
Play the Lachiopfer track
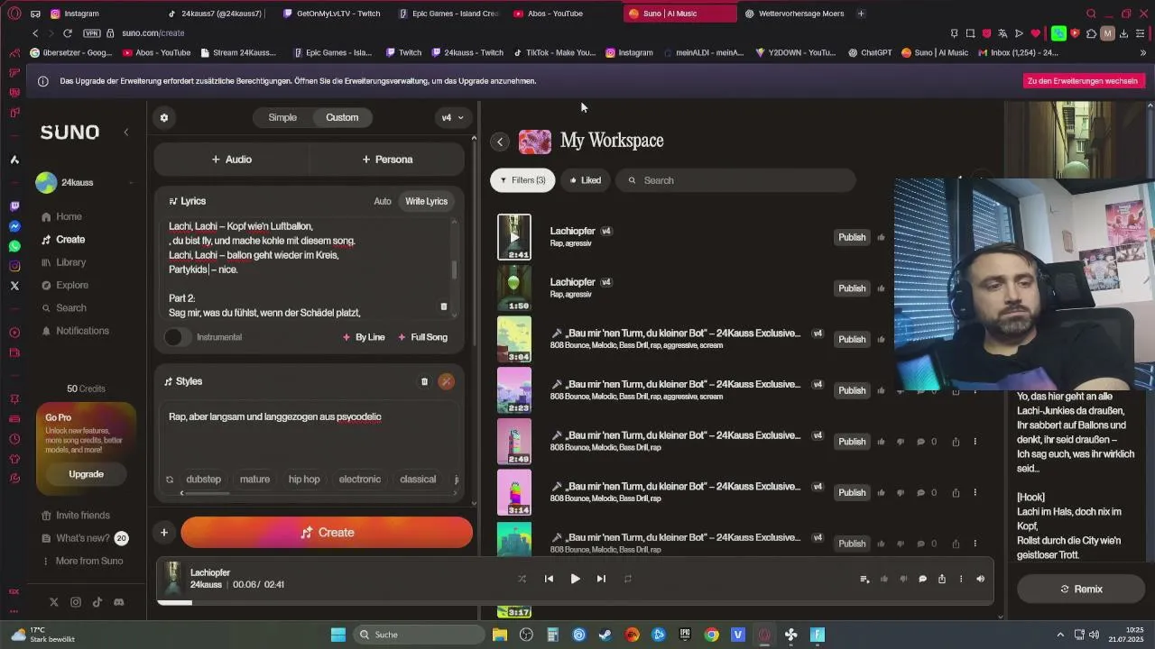[x=575, y=579]
